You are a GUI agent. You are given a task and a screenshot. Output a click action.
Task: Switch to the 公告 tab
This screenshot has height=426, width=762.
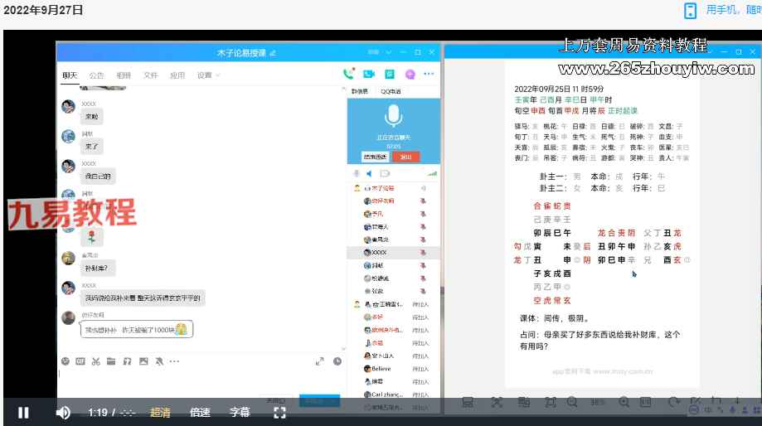97,75
